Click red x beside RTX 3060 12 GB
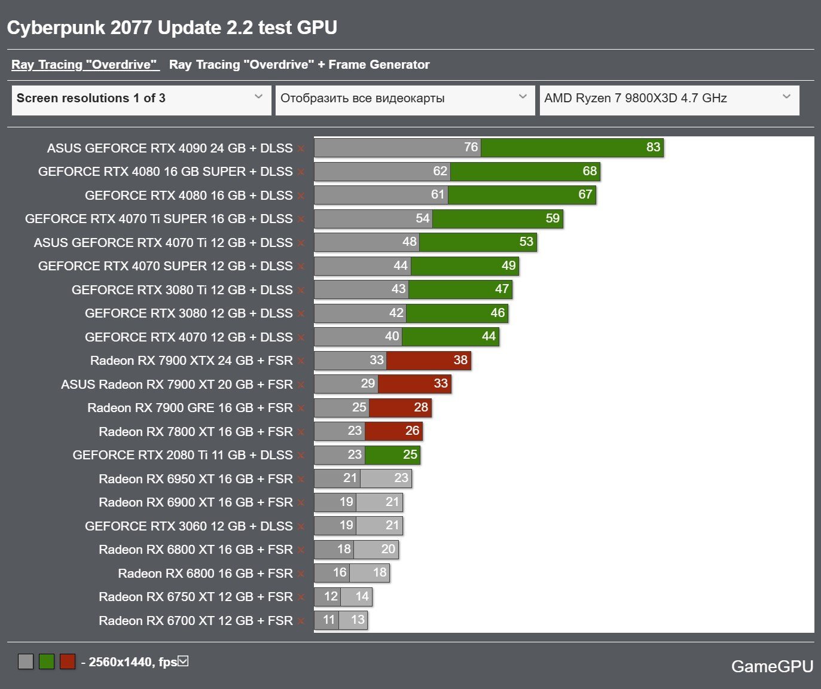 (x=301, y=526)
